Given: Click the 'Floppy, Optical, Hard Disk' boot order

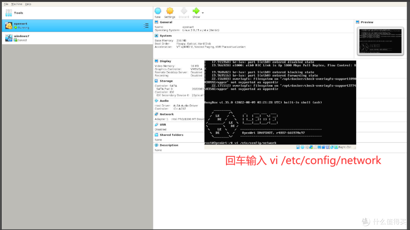Looking at the screenshot, I should (194, 44).
